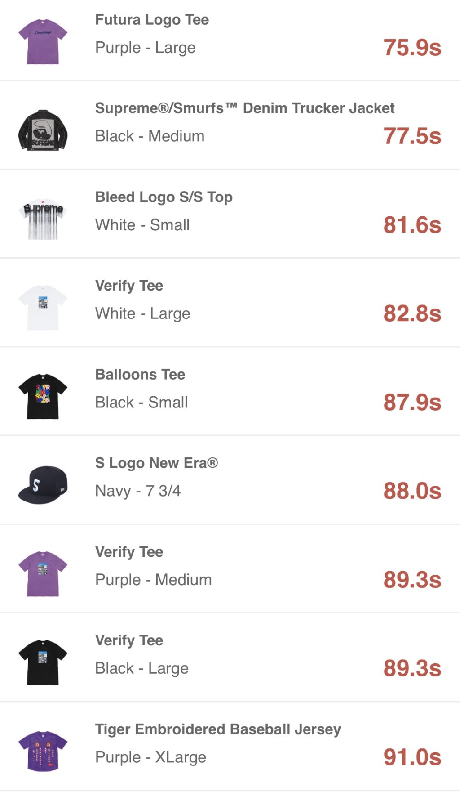This screenshot has width=460, height=801.
Task: Tap the purple Futura Logo Tee thumbnail
Action: pos(43,41)
